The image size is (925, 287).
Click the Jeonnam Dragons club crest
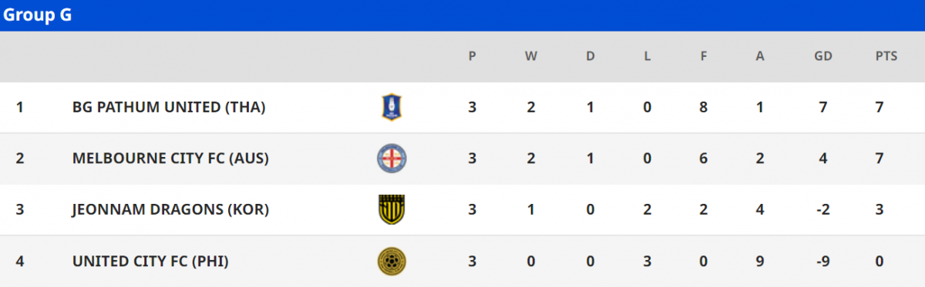392,209
